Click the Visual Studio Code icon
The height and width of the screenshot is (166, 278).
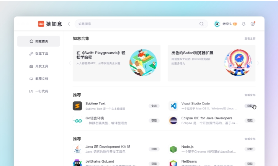pos(173,106)
